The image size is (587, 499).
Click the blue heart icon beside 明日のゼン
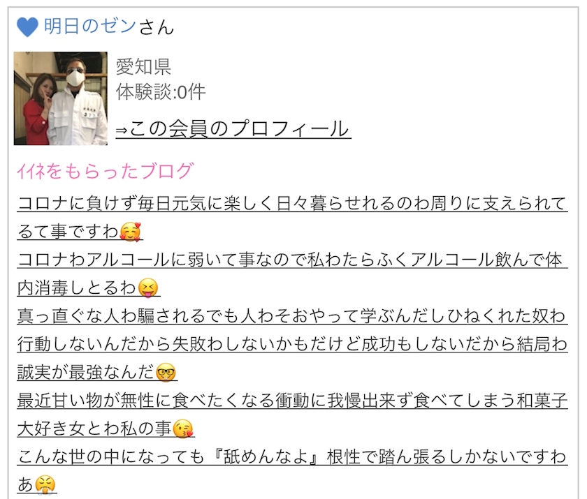[27, 27]
